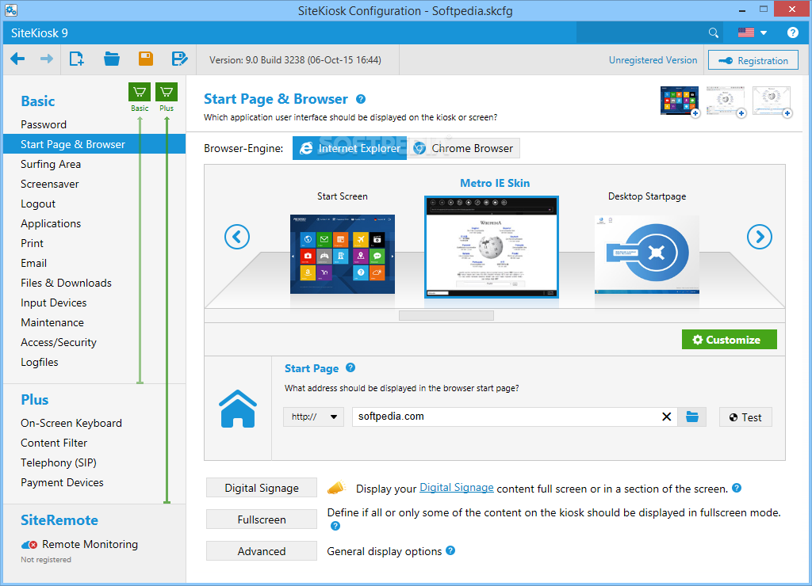This screenshot has height=586, width=812.
Task: Click the Save As toolbar icon
Action: (179, 59)
